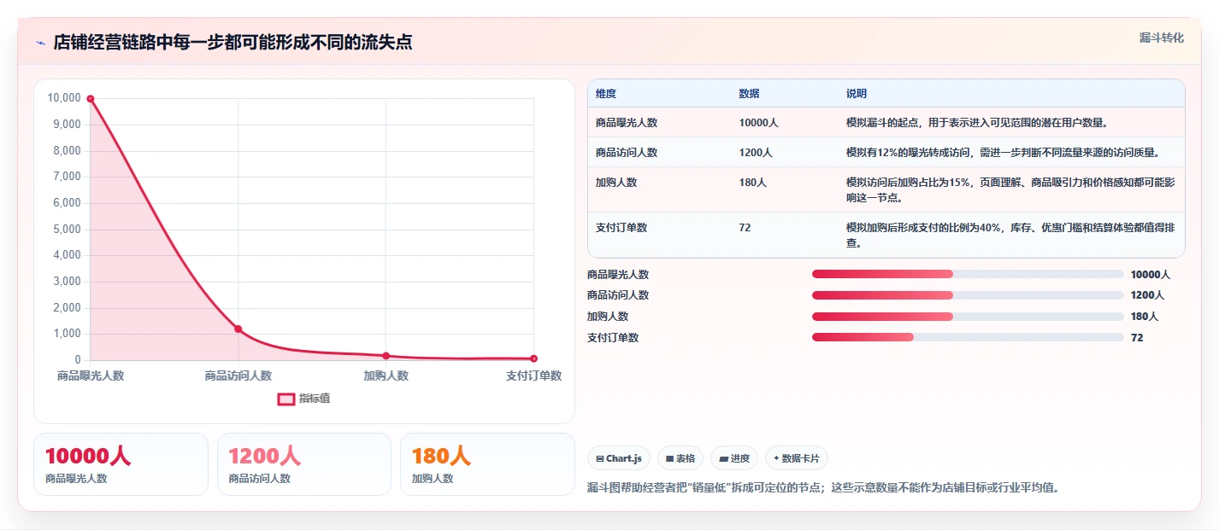Click the chart data point at 商品访问人数
This screenshot has width=1219, height=530.
pos(238,329)
